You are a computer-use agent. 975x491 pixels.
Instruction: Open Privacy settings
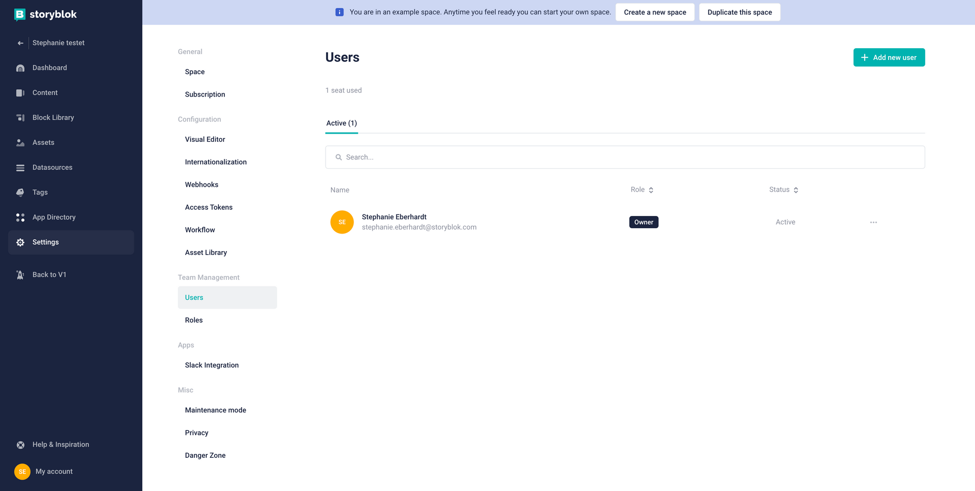[x=197, y=433]
